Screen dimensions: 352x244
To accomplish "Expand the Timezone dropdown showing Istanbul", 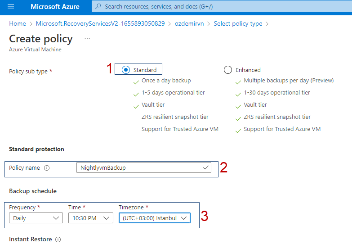I will point(155,218).
